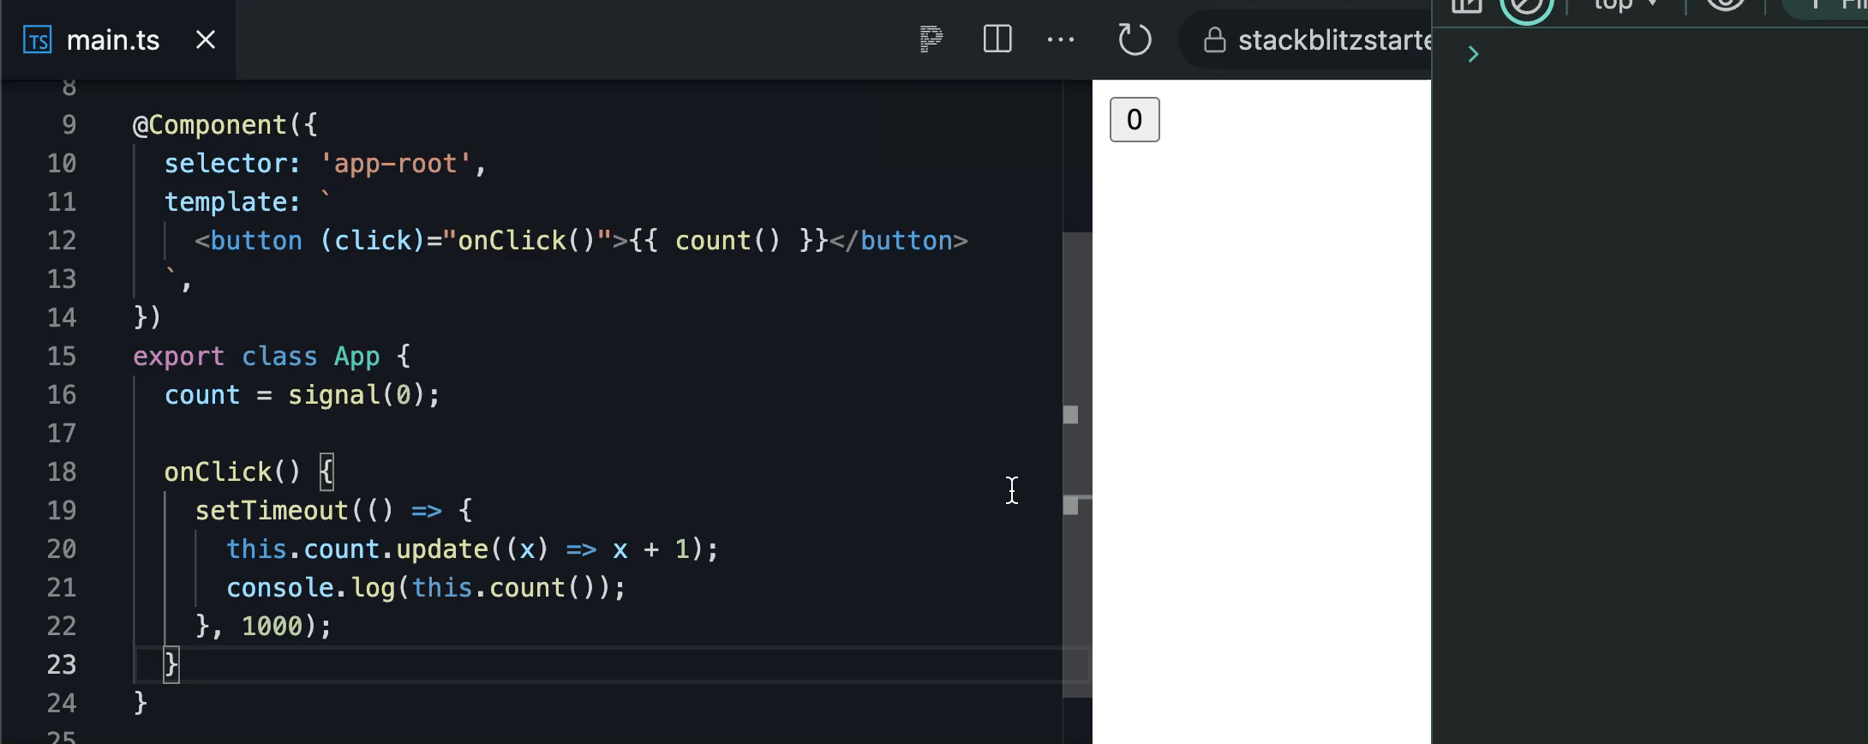
Task: Click the lock icon in the preview URL bar
Action: (1215, 39)
